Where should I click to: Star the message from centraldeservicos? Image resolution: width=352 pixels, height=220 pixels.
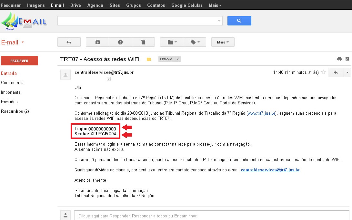(323, 72)
